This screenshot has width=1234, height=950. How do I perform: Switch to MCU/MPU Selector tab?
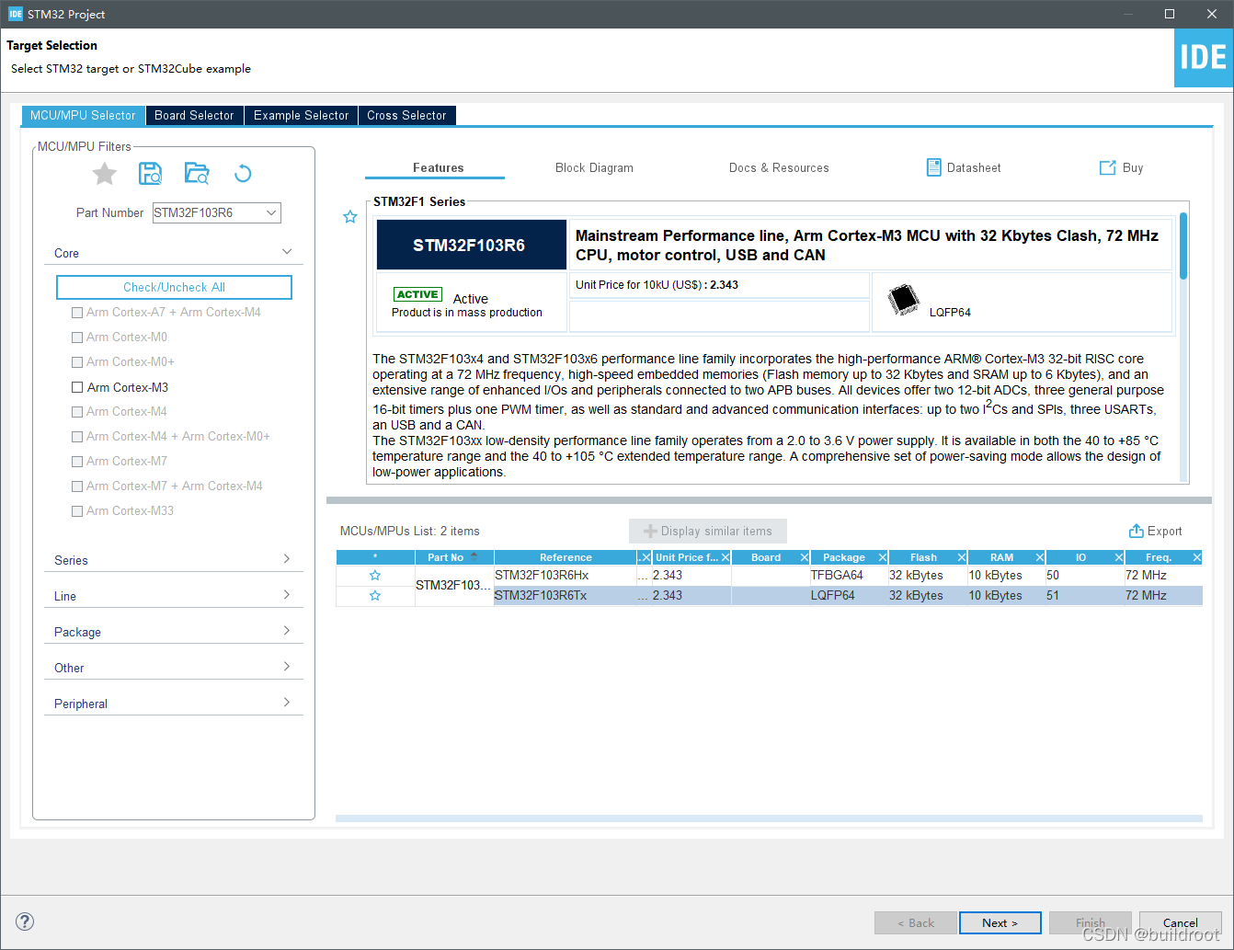click(x=83, y=115)
